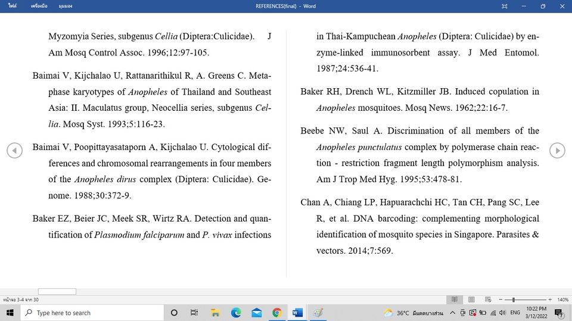Image resolution: width=572 pixels, height=321 pixels.
Task: Open the Paint app on taskbar
Action: 318,313
